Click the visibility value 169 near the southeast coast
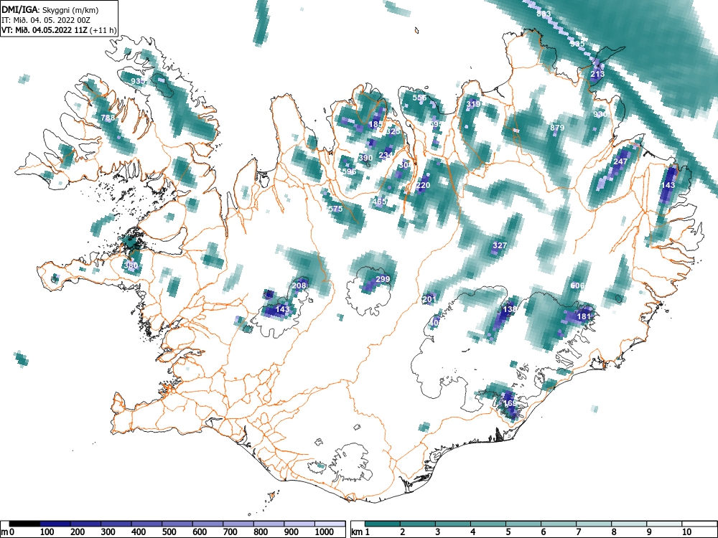The image size is (718, 538). (x=509, y=403)
